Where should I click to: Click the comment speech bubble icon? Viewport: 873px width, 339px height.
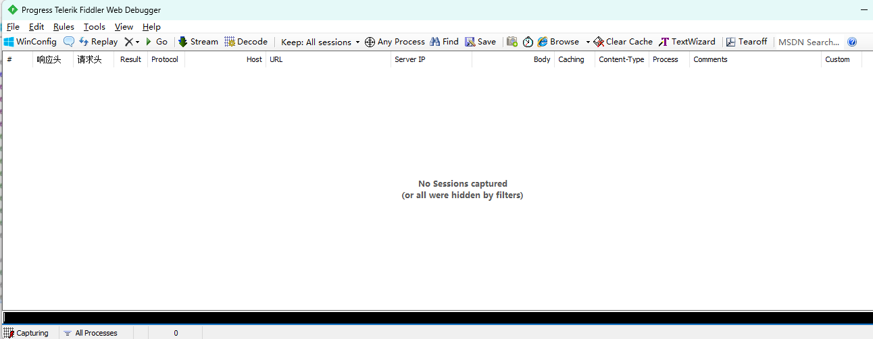(69, 42)
